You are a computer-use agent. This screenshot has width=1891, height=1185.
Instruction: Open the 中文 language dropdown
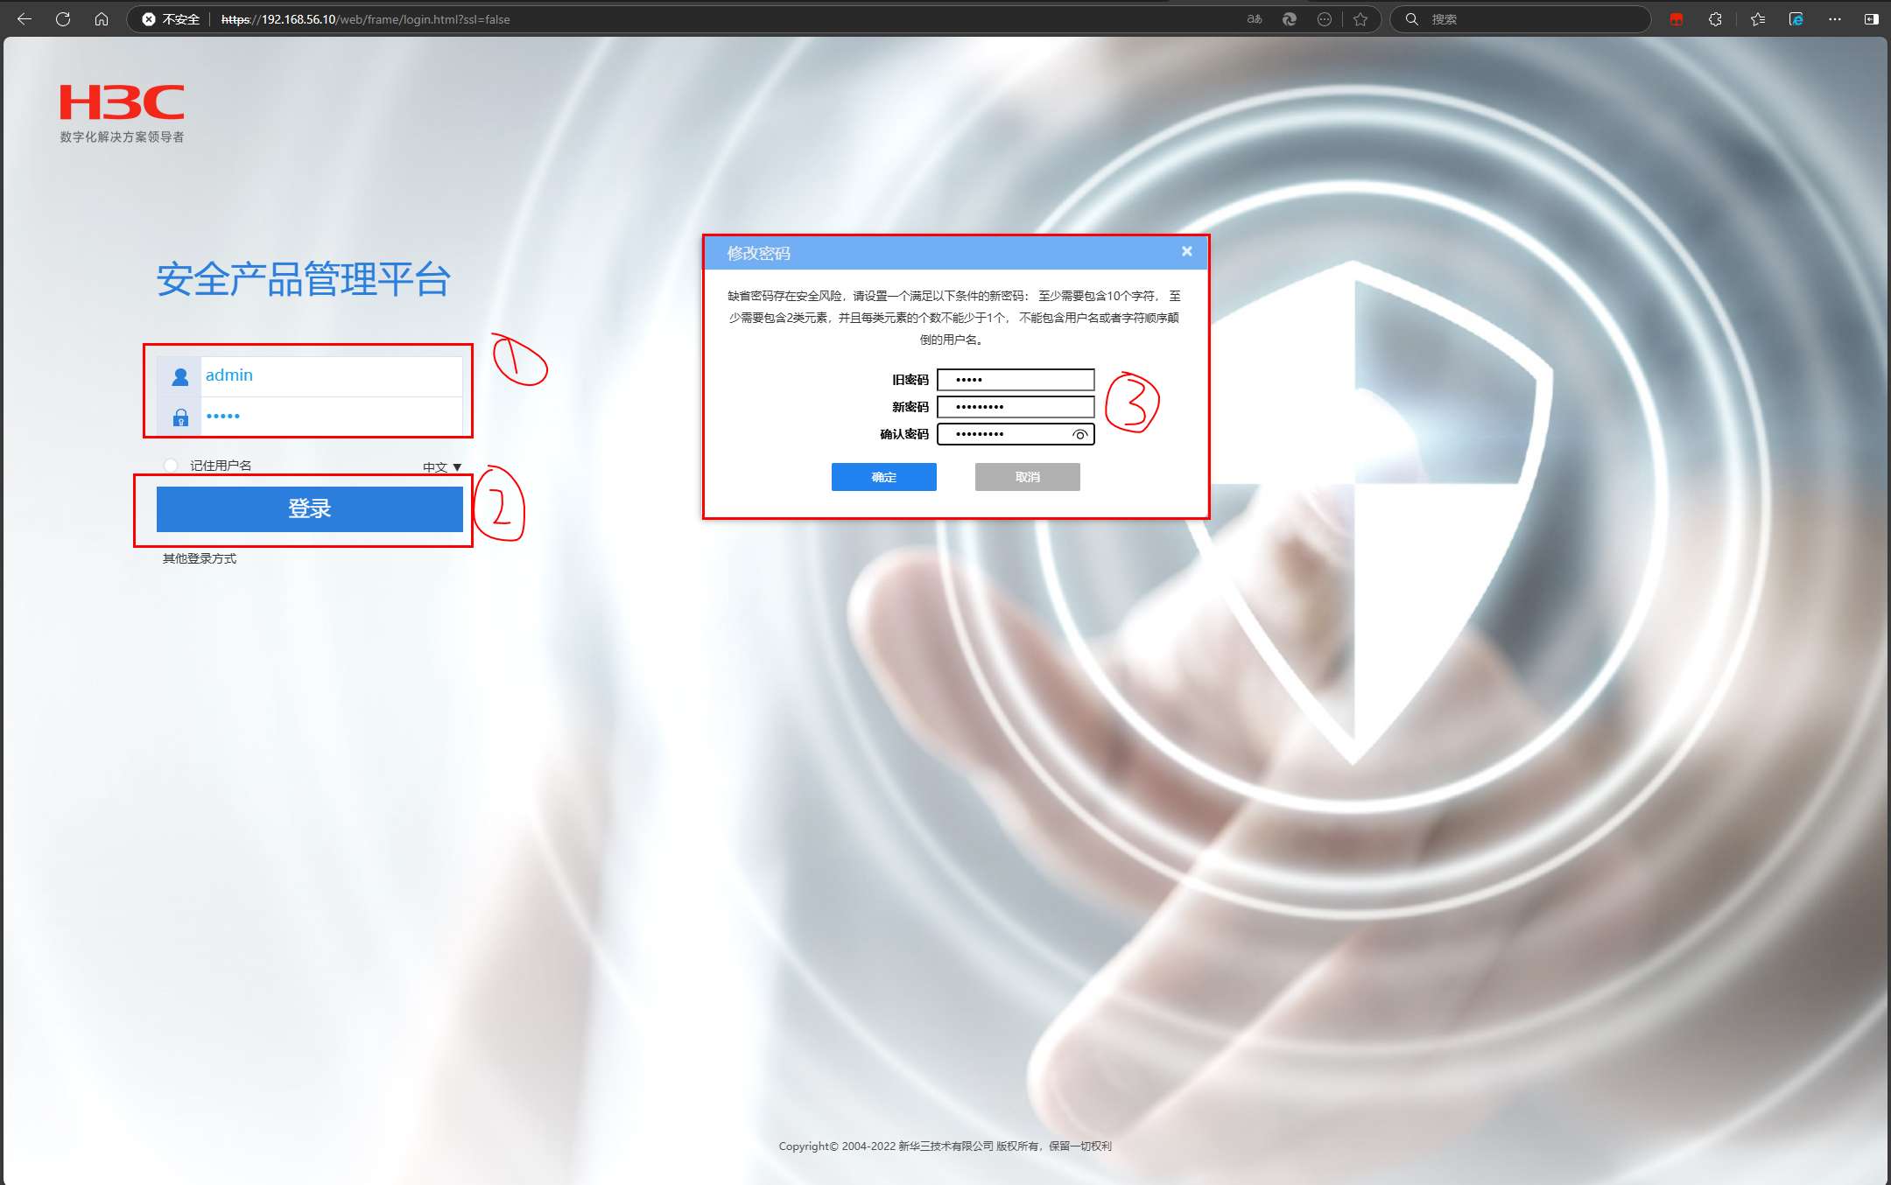coord(441,466)
